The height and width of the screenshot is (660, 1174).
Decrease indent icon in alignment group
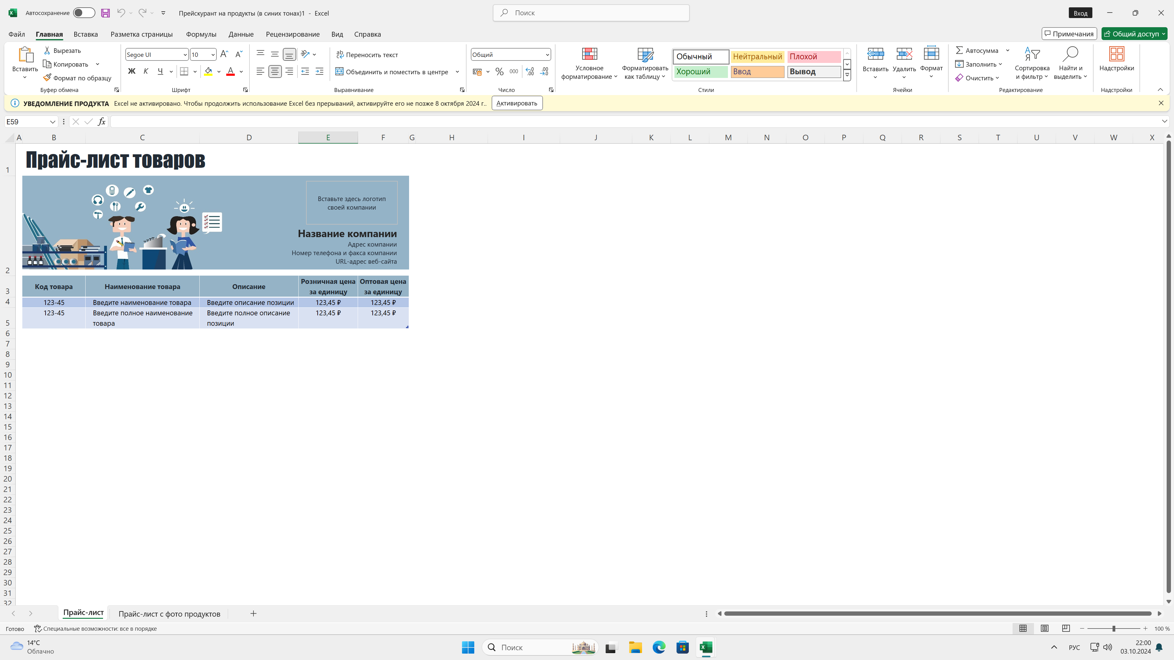[x=305, y=71]
